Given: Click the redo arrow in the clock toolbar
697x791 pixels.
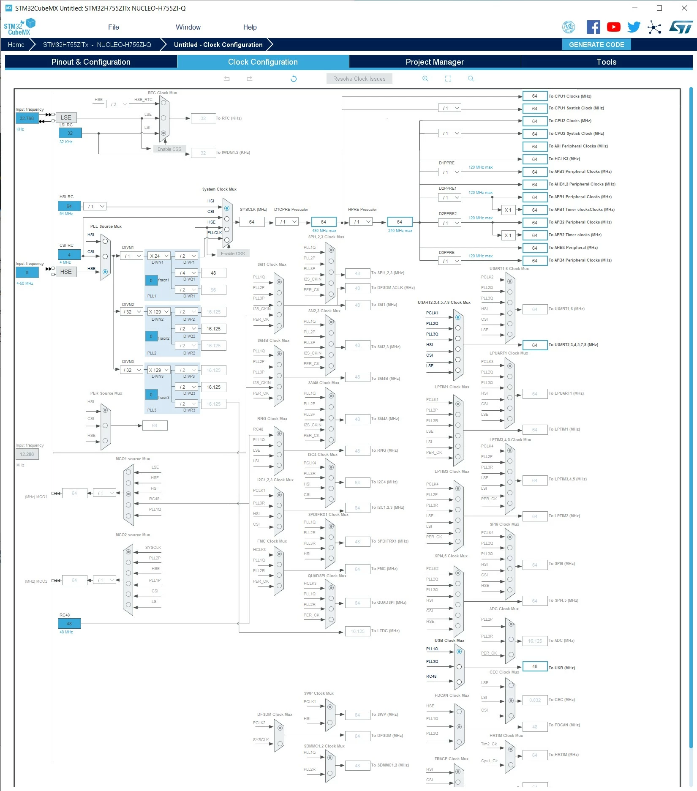Looking at the screenshot, I should [x=249, y=79].
